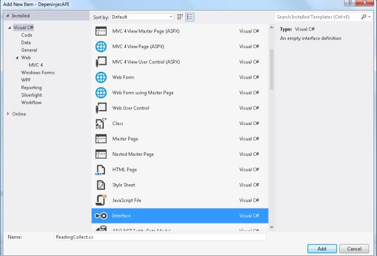Select the WPF category
The height and width of the screenshot is (256, 377).
click(x=26, y=80)
